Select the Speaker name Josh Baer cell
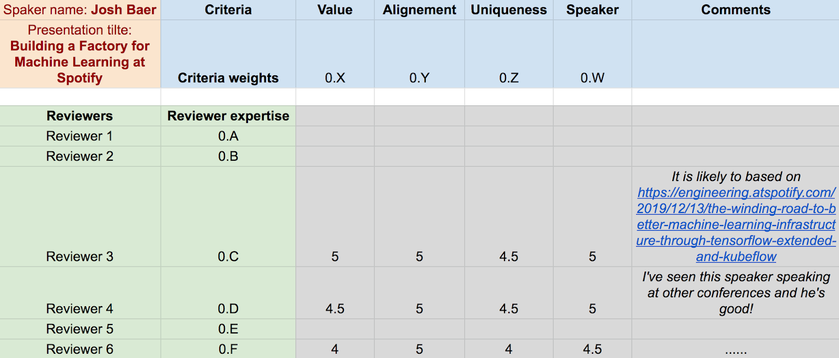The height and width of the screenshot is (358, 839). tap(80, 10)
